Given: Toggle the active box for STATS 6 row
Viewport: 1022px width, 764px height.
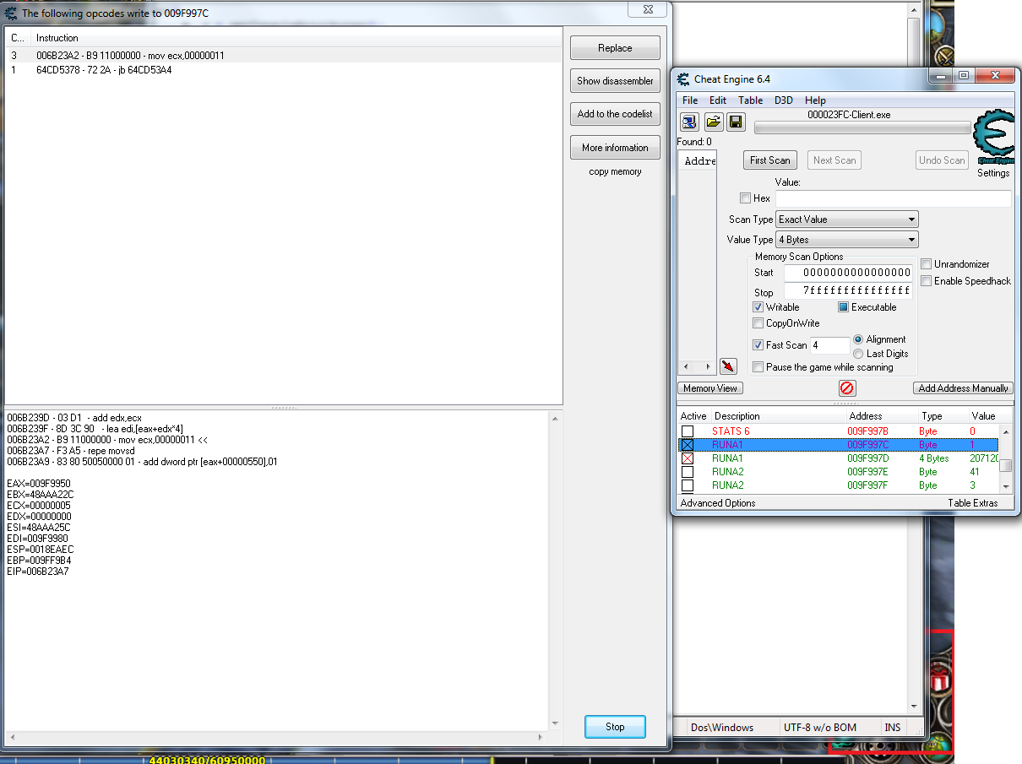Looking at the screenshot, I should (x=688, y=431).
